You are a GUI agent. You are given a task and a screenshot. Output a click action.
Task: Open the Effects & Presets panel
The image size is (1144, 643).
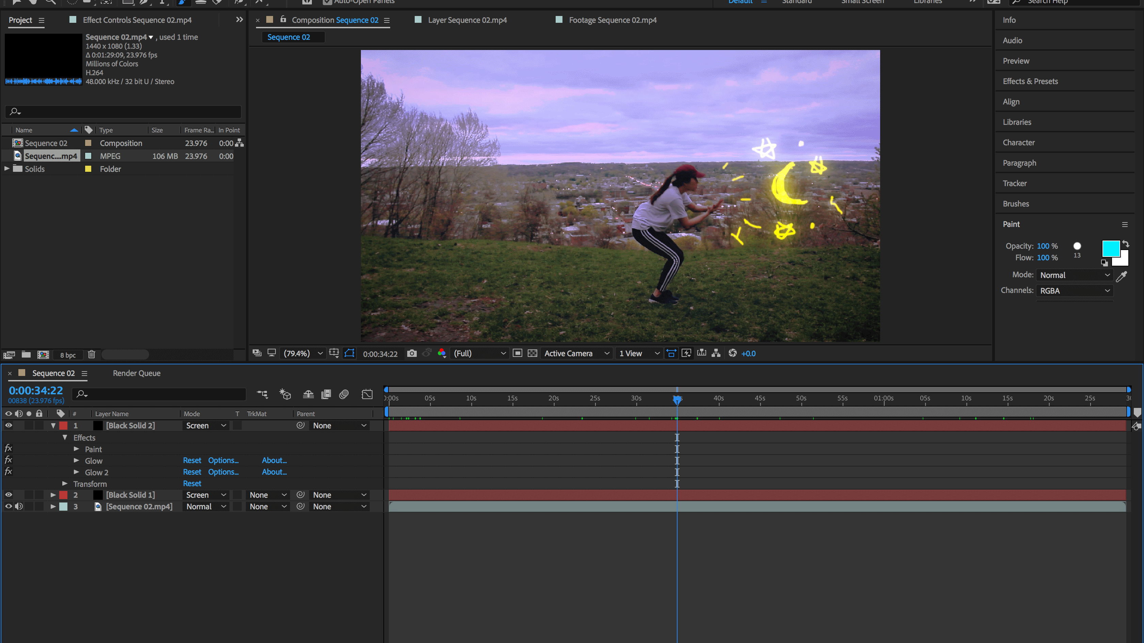[x=1030, y=81]
